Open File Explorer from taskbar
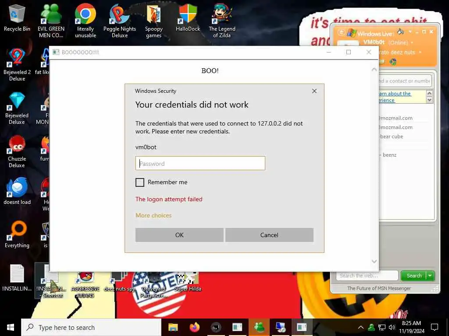Screen dimensions: 449x336 click(173, 327)
